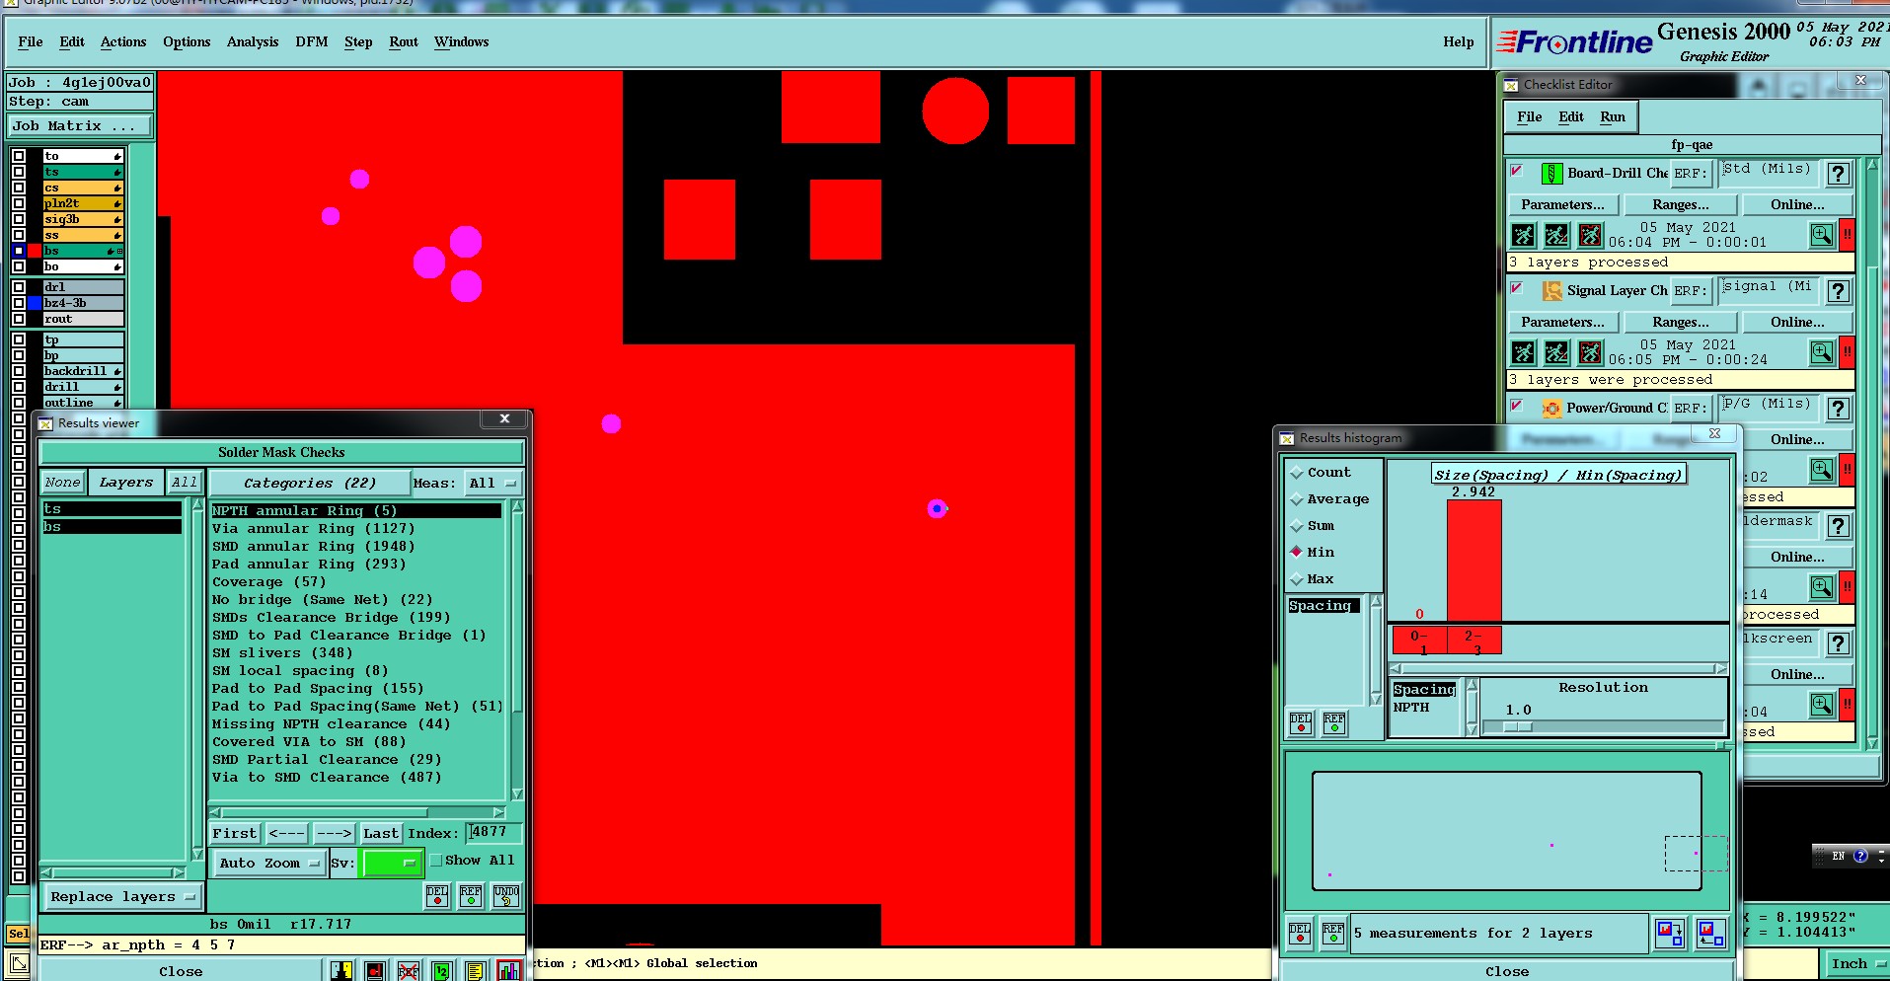Open Edit menu in Checklist Editor
The image size is (1890, 981).
click(1571, 116)
